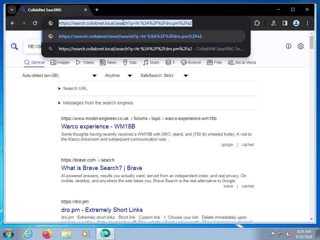Open the user profile avatar menu
320x240 pixels.
(x=296, y=23)
